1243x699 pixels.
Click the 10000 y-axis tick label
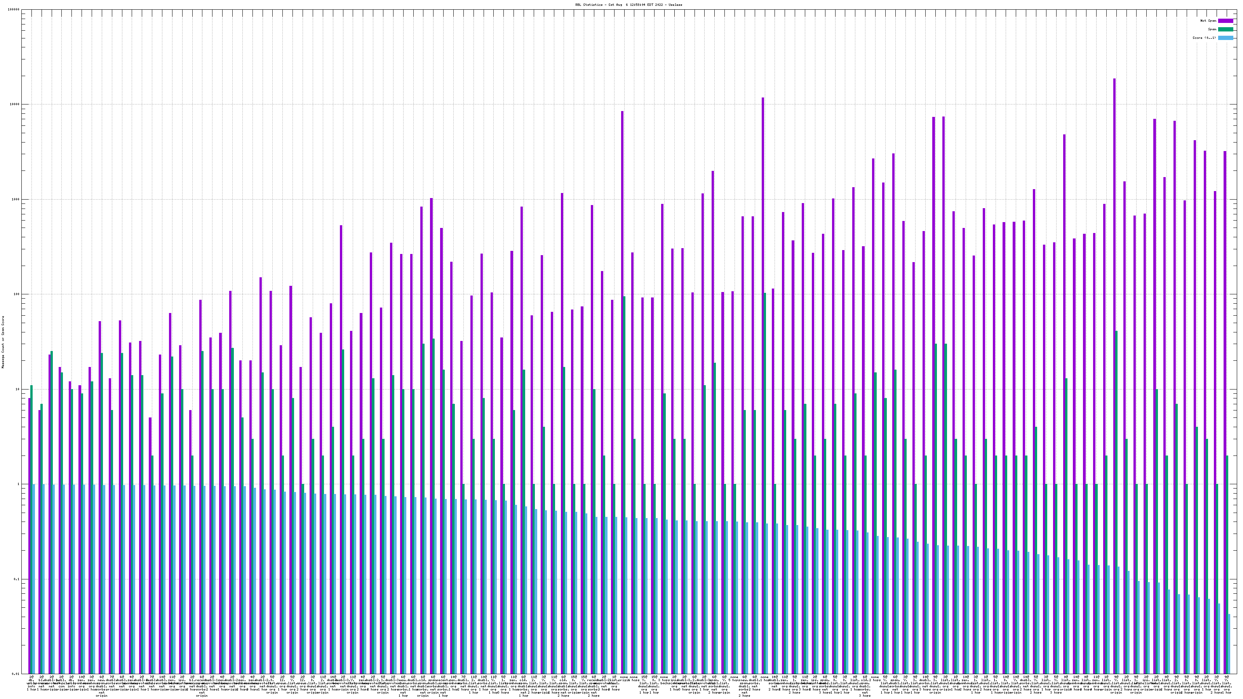tap(15, 105)
